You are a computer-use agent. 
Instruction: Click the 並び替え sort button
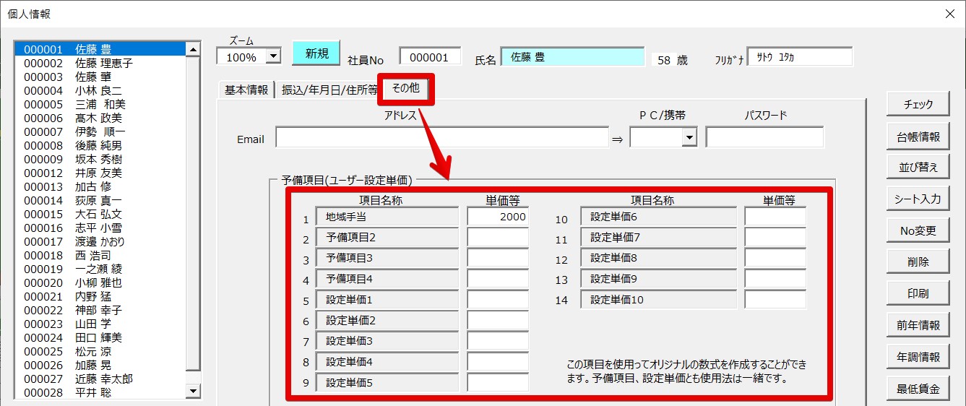(x=918, y=168)
